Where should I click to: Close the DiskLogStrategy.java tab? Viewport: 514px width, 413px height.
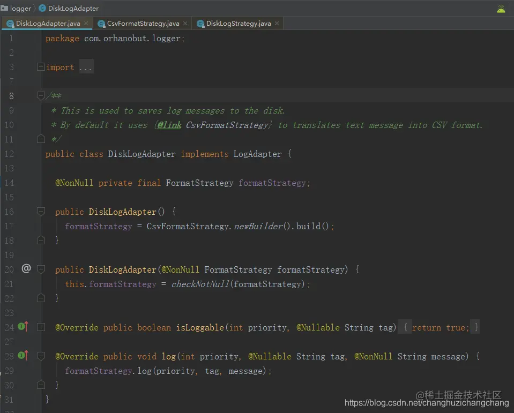277,24
